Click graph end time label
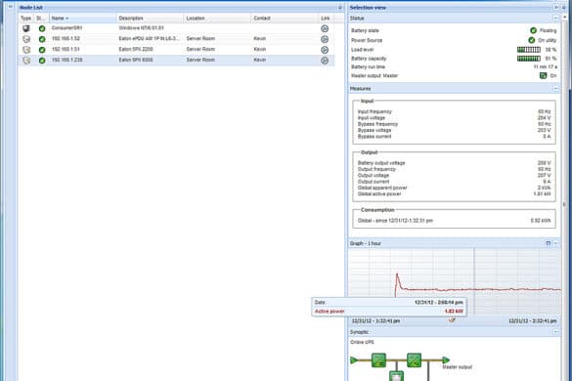This screenshot has width=572, height=381. pos(533,320)
